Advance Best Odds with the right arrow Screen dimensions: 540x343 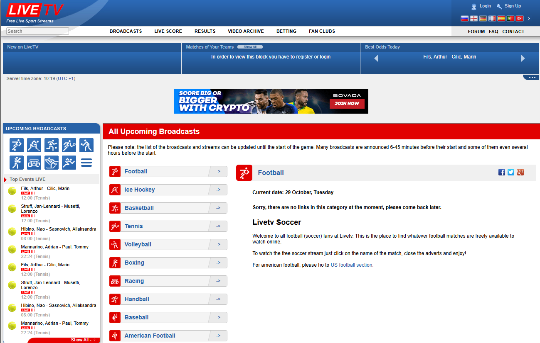pyautogui.click(x=523, y=58)
